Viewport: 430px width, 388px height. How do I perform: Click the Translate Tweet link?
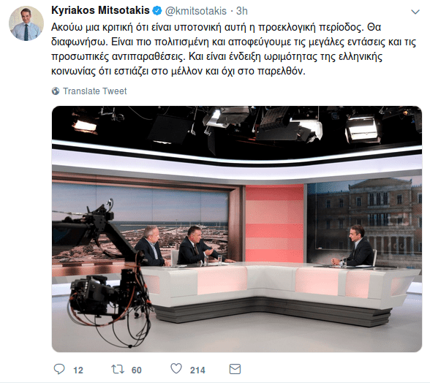[95, 91]
